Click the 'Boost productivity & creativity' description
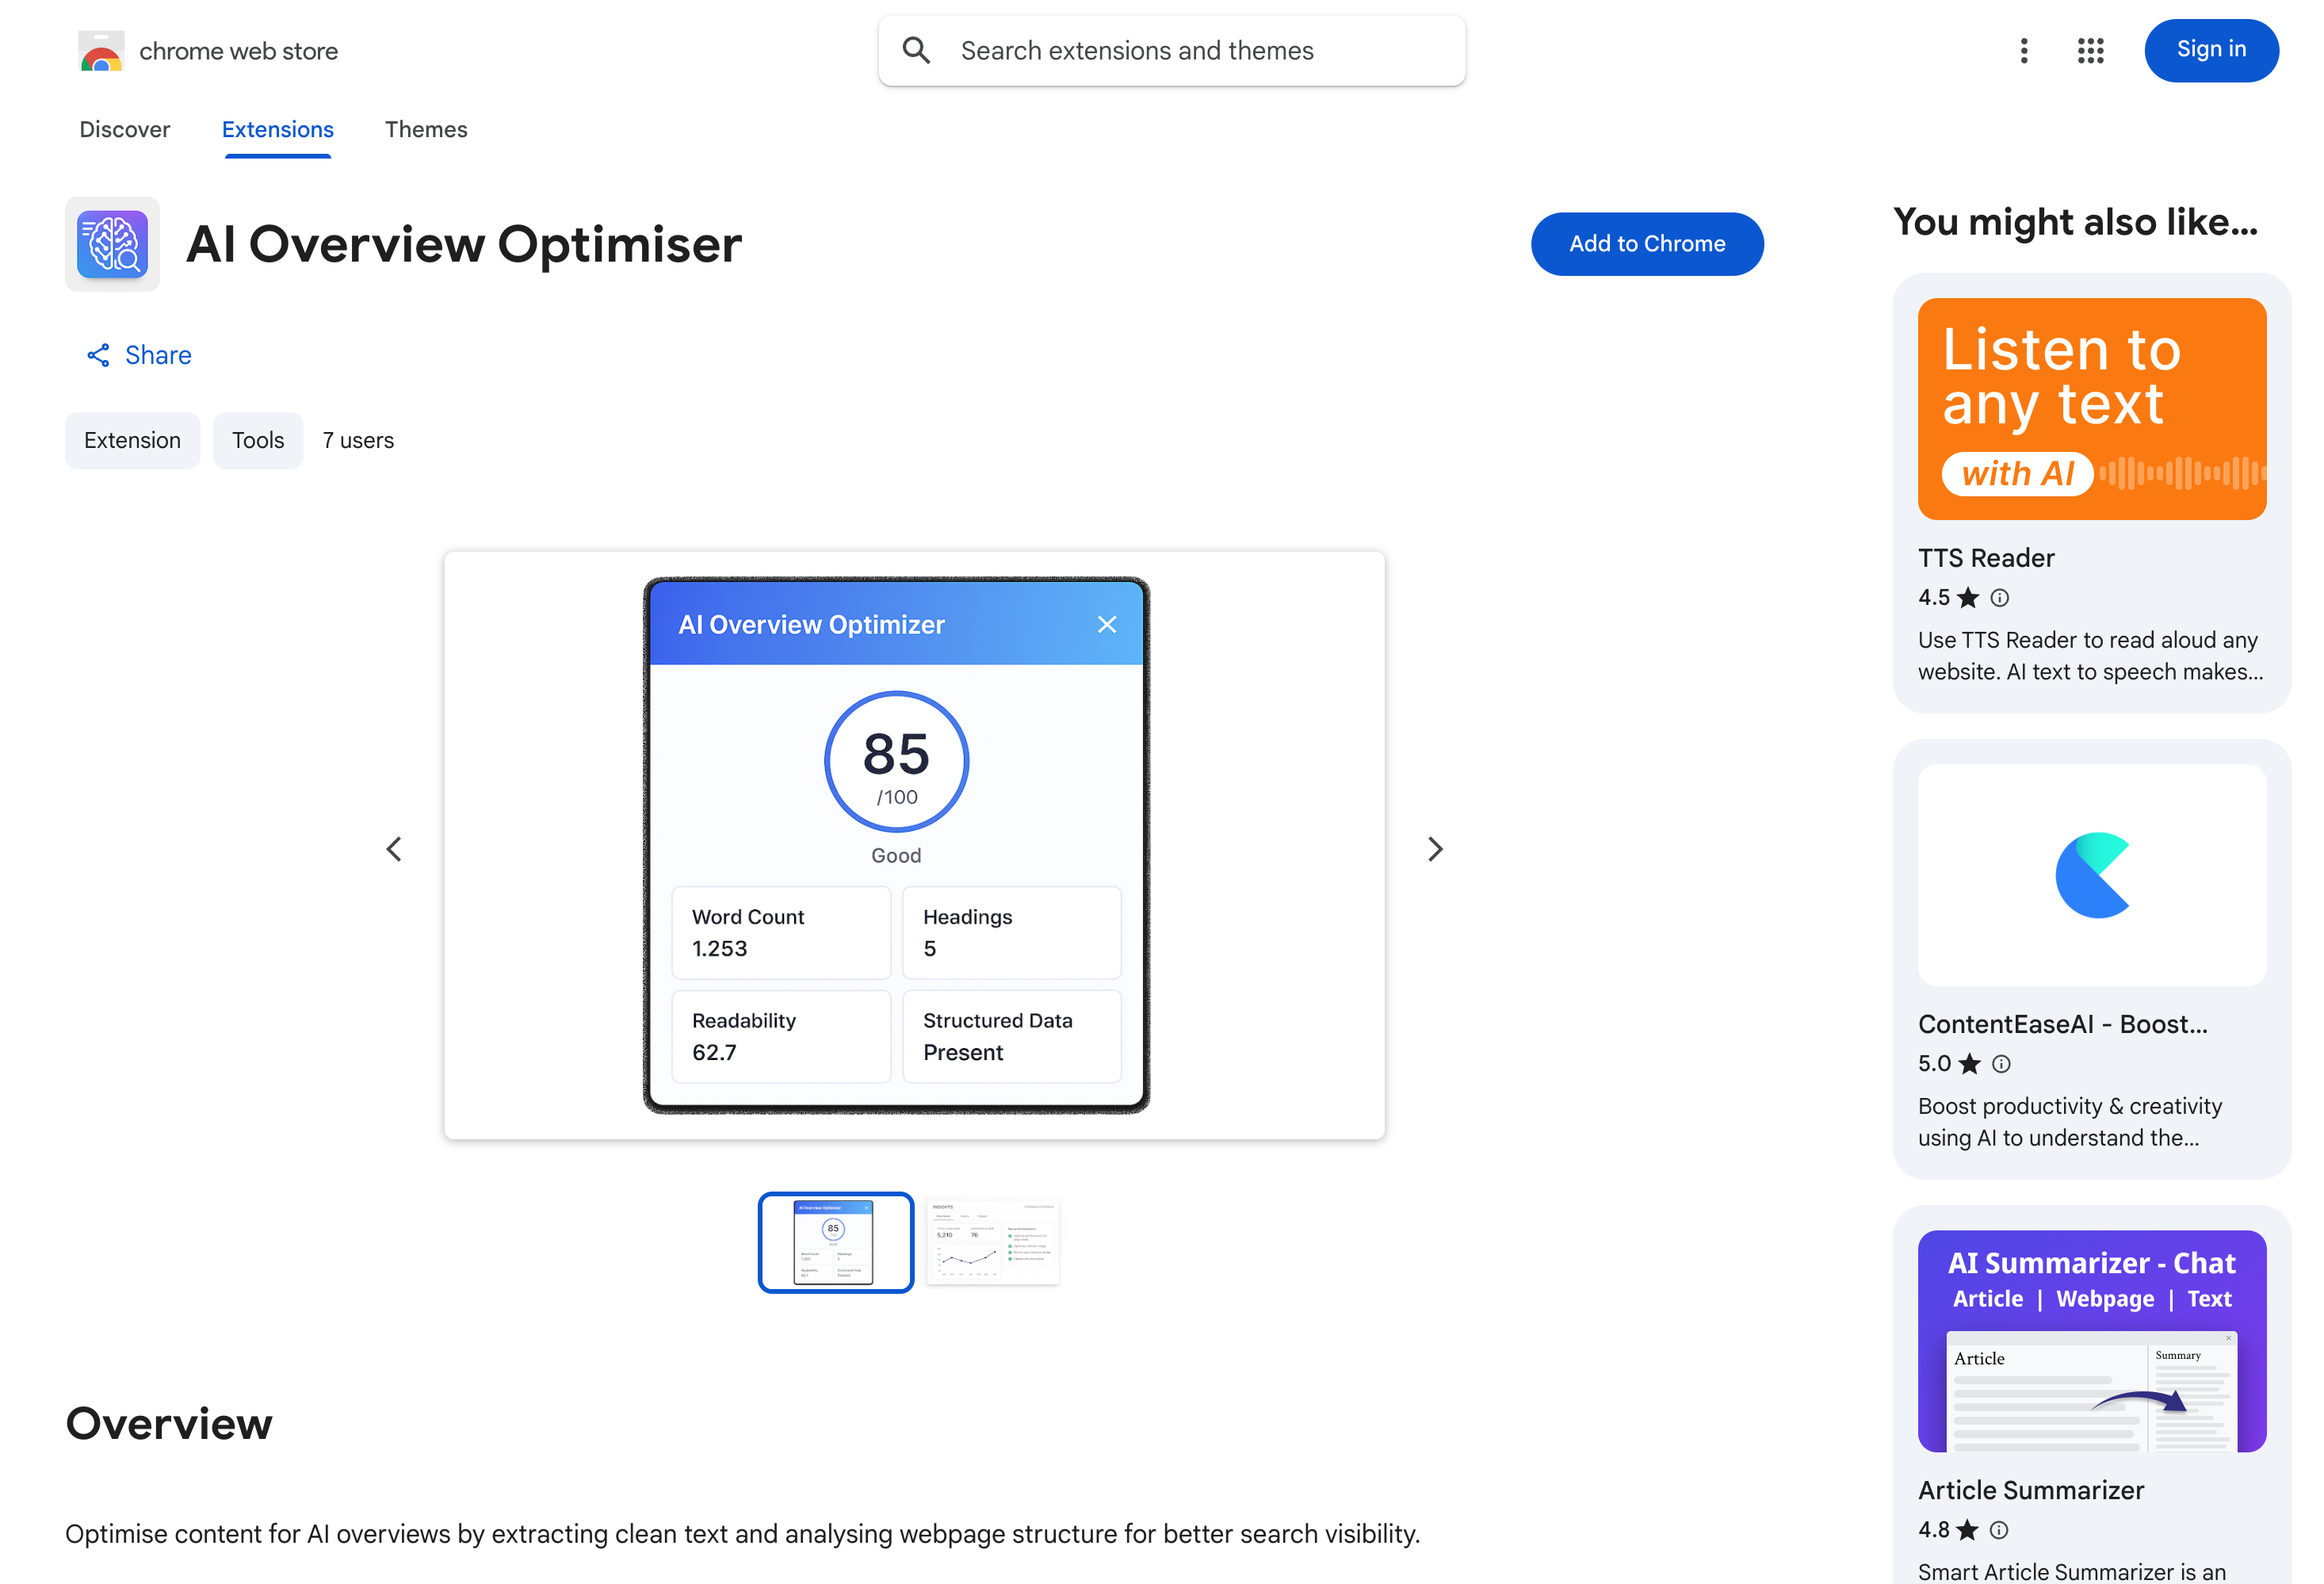The image size is (2324, 1584). coord(2070,1122)
